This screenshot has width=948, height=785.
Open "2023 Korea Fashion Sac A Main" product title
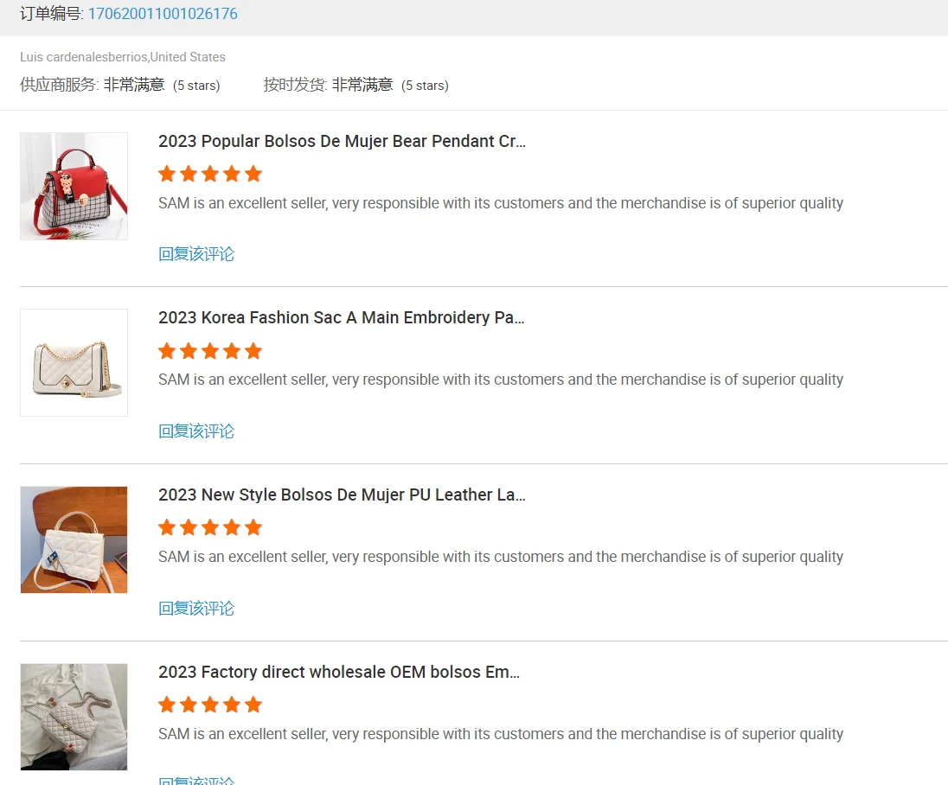click(x=341, y=317)
